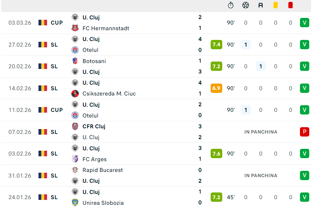Click the yellow card header icon
The width and height of the screenshot is (316, 207).
pos(275,5)
